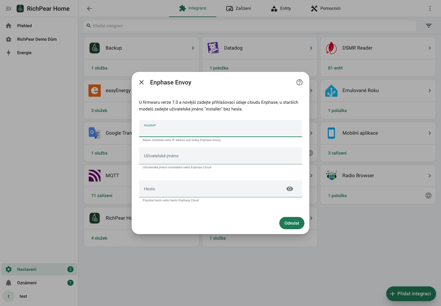Open the 1 služba link under Backup
This screenshot has height=306, width=441.
(99, 68)
